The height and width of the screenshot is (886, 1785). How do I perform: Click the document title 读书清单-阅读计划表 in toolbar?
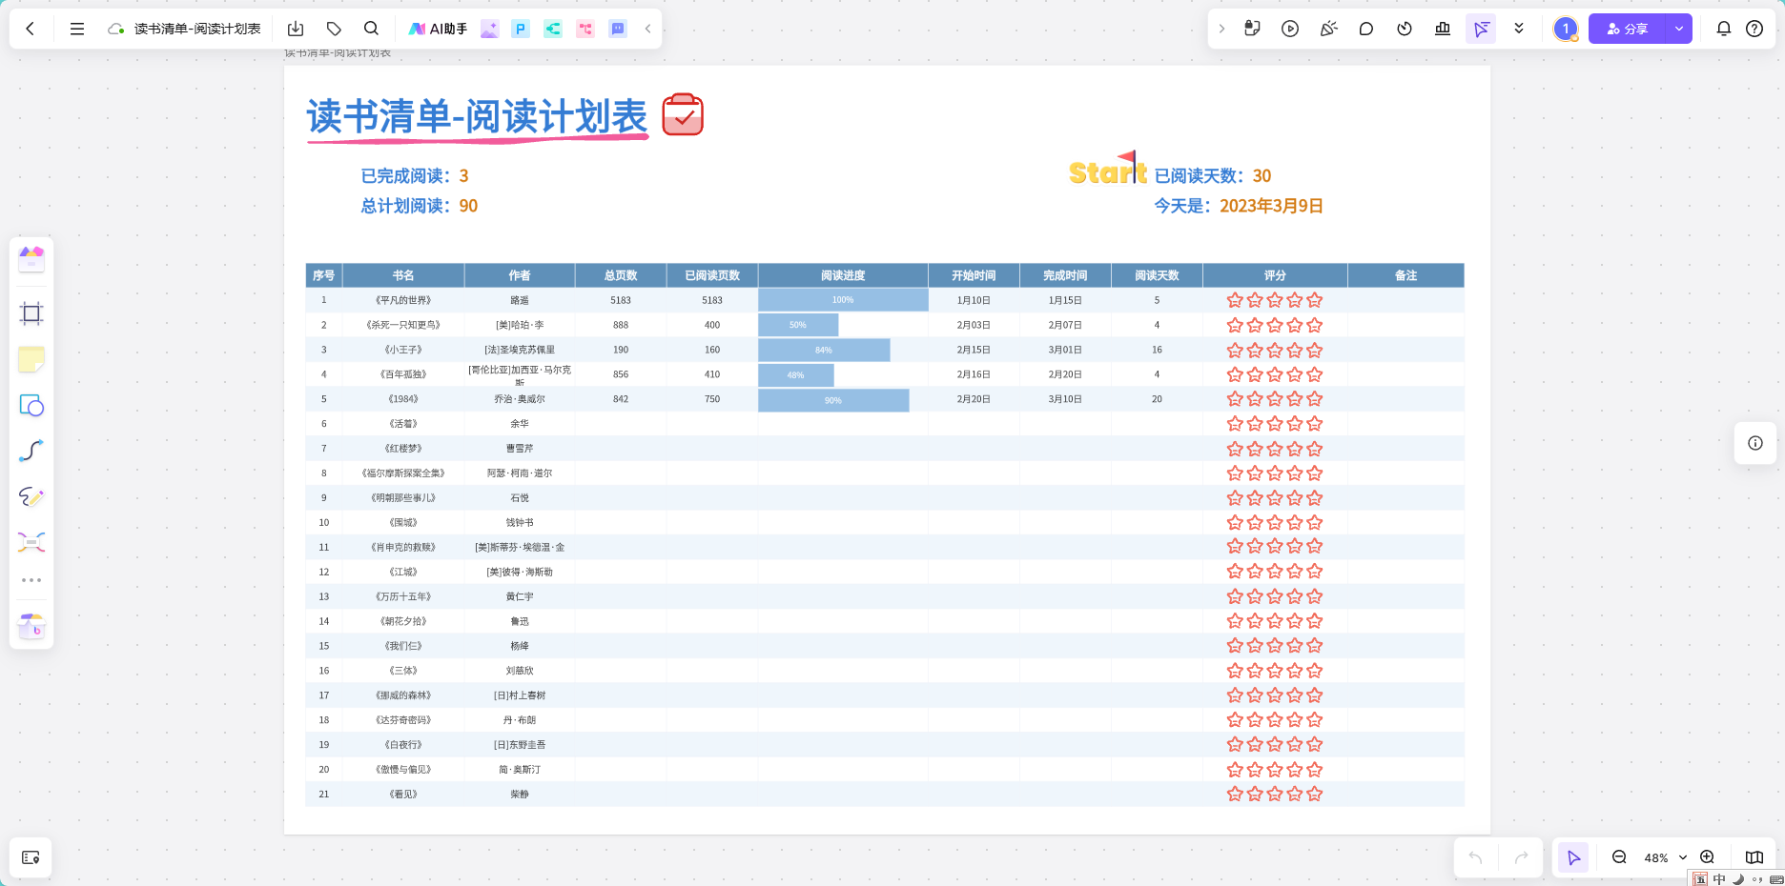tap(197, 29)
